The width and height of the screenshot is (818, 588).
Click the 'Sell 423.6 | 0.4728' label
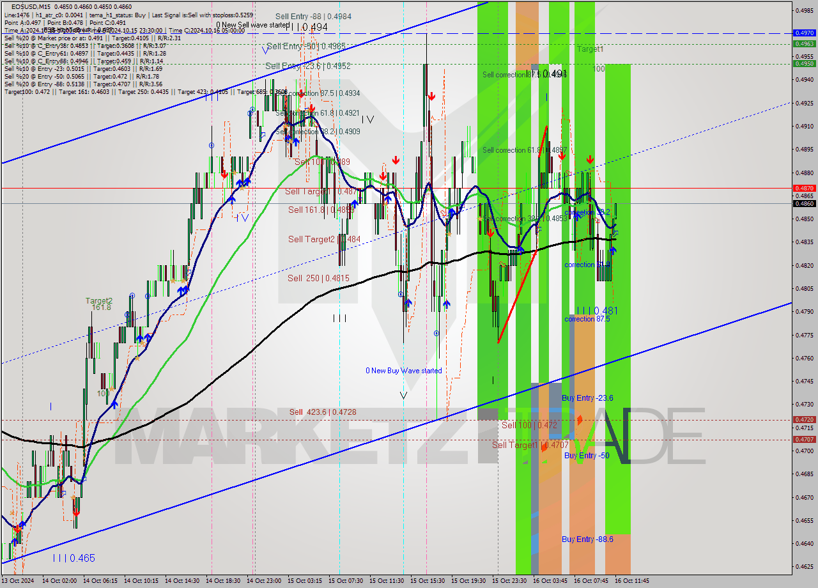322,412
